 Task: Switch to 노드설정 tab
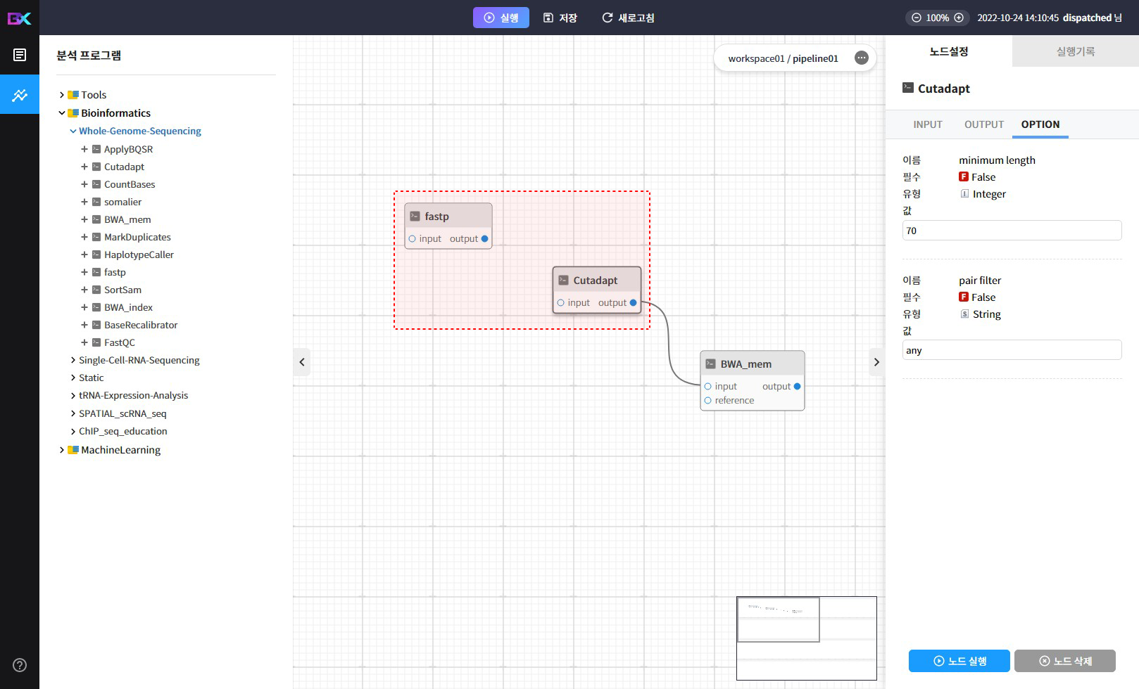click(x=949, y=51)
